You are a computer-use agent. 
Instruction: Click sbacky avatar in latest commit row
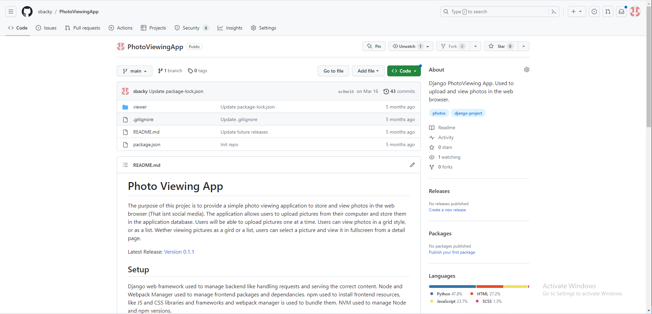(125, 91)
